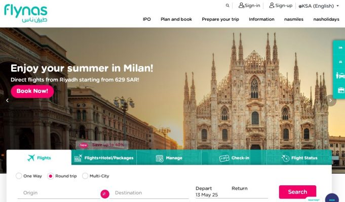Screen dimensions: 345x202
Task: Open the hotel bed icon in side panel
Action: (x=340, y=47)
